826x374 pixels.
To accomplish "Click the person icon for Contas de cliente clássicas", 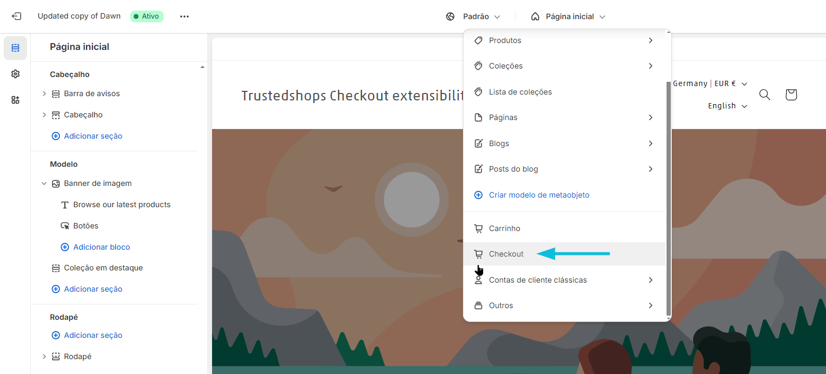I will 478,280.
